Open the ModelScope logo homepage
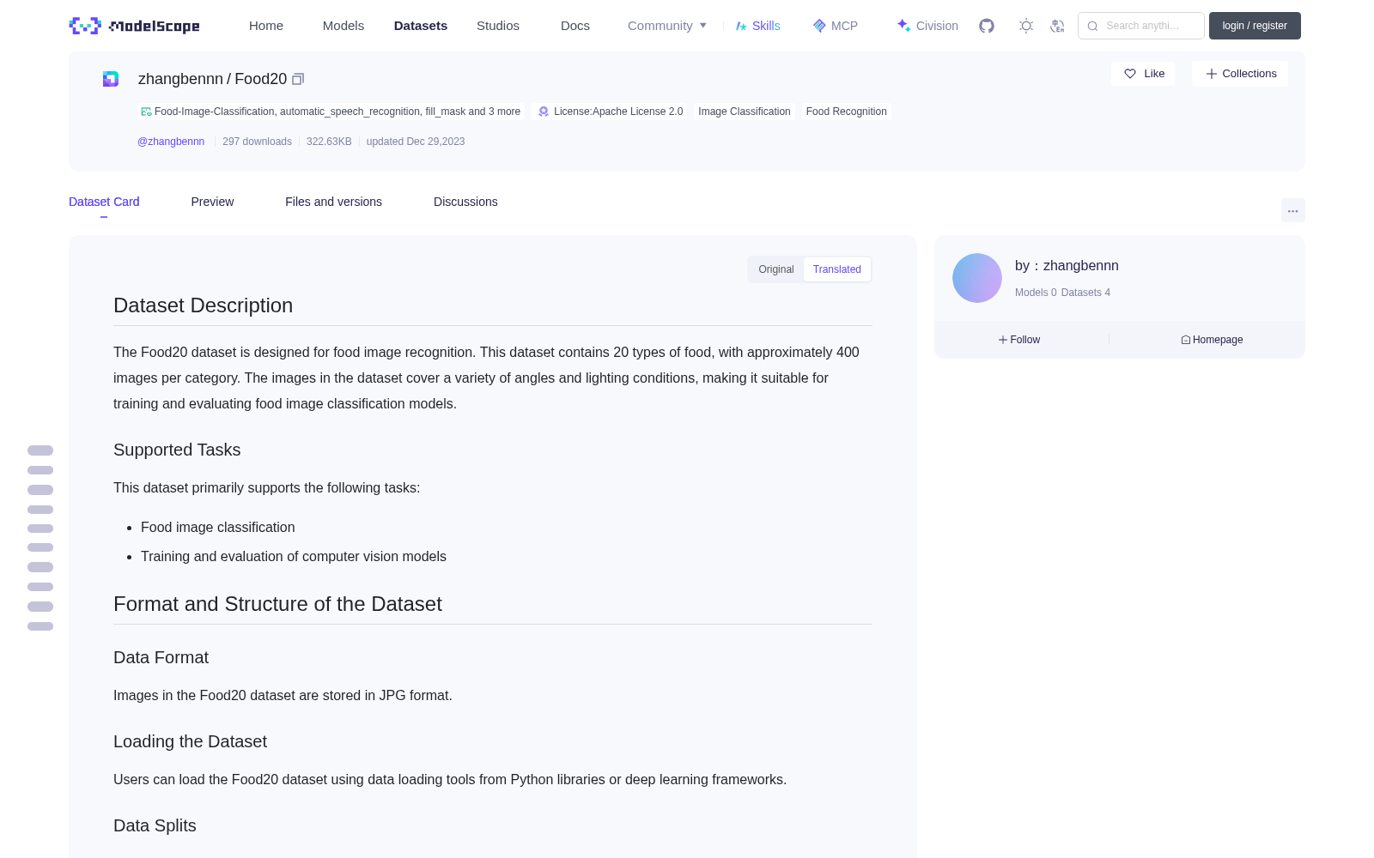 (135, 26)
